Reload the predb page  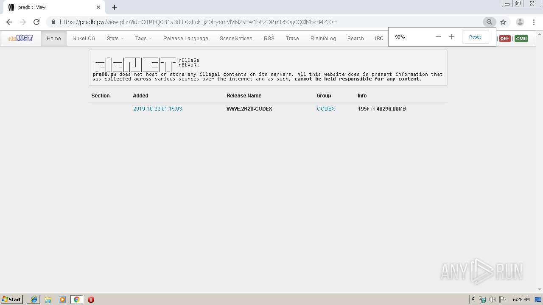point(36,22)
